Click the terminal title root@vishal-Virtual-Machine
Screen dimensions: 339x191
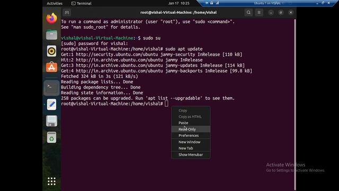click(179, 13)
